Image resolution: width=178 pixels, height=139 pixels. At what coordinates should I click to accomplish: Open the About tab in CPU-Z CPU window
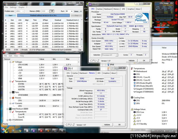tap(138, 9)
